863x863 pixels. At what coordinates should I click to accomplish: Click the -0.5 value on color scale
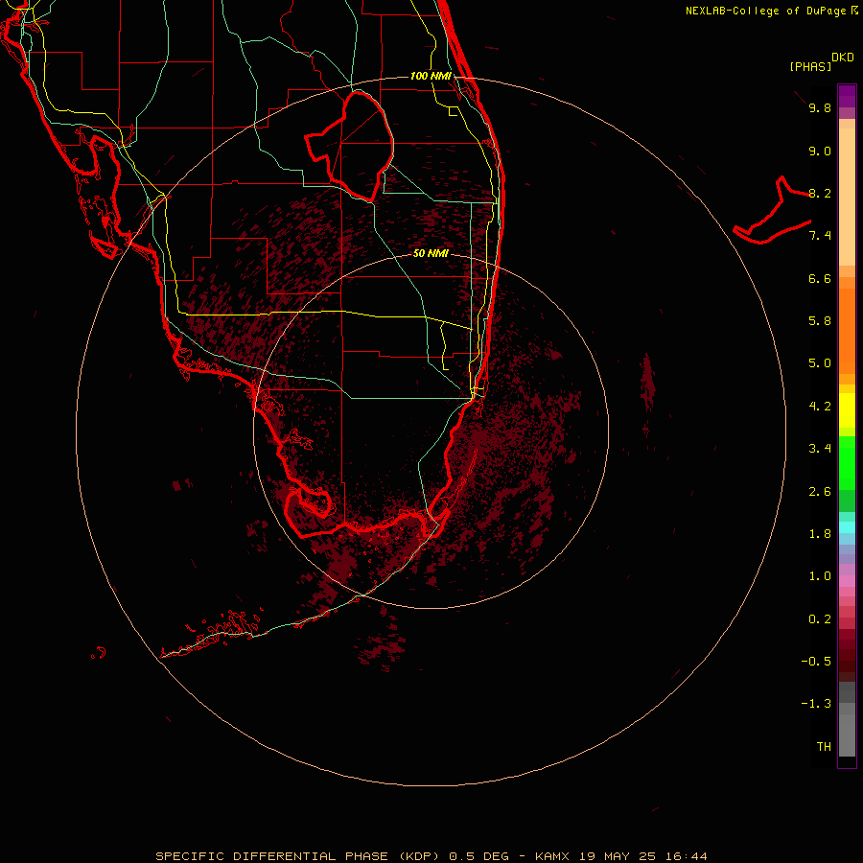click(x=816, y=662)
